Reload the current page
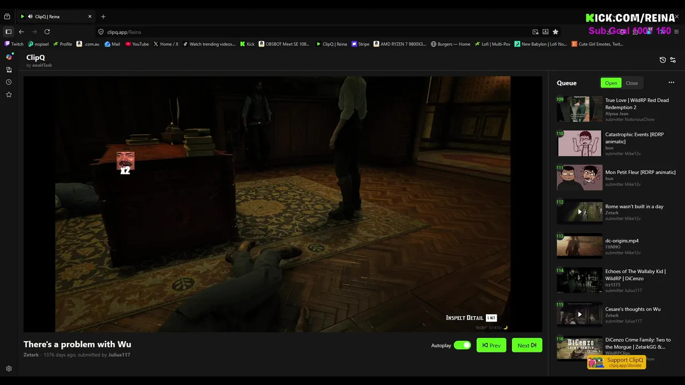 pos(47,32)
